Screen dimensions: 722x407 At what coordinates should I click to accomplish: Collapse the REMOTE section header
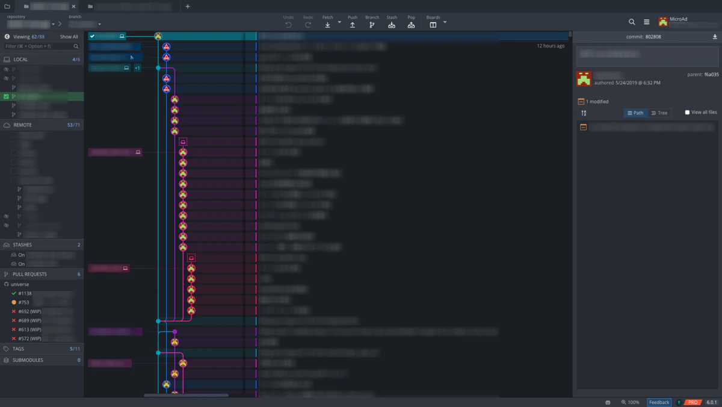[x=42, y=125]
